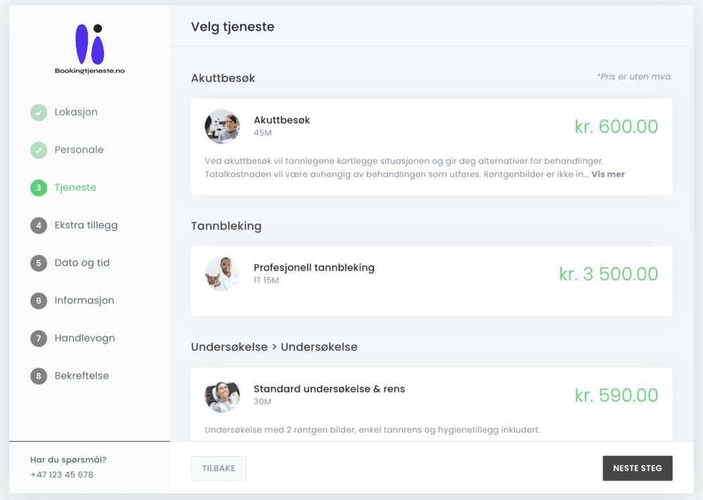Image resolution: width=703 pixels, height=500 pixels.
Task: Click the step 6 number badge
Action: click(39, 301)
